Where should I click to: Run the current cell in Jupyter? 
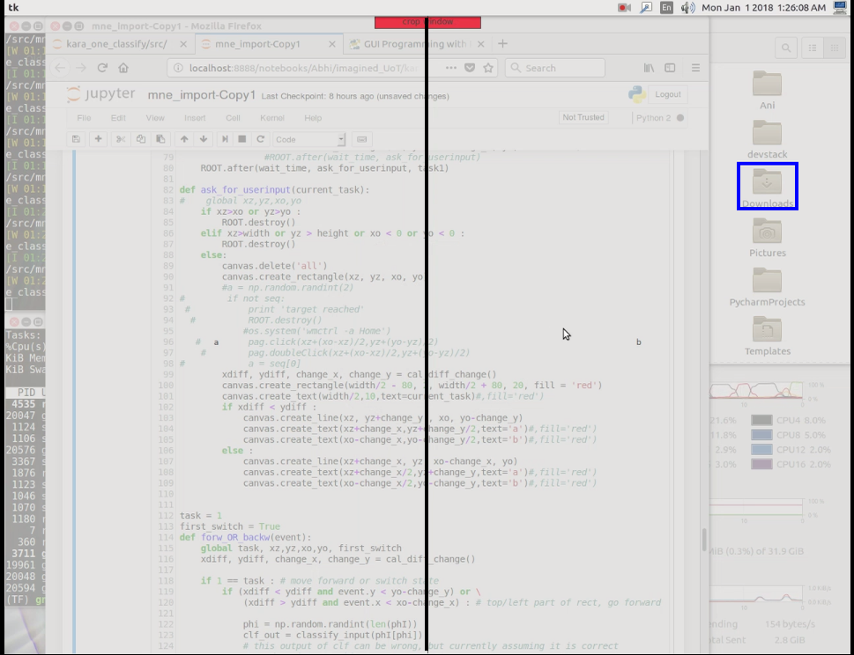[225, 139]
